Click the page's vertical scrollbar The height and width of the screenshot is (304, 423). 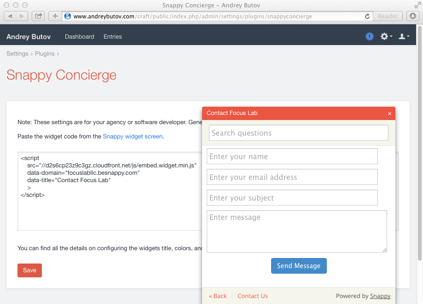pos(419,143)
